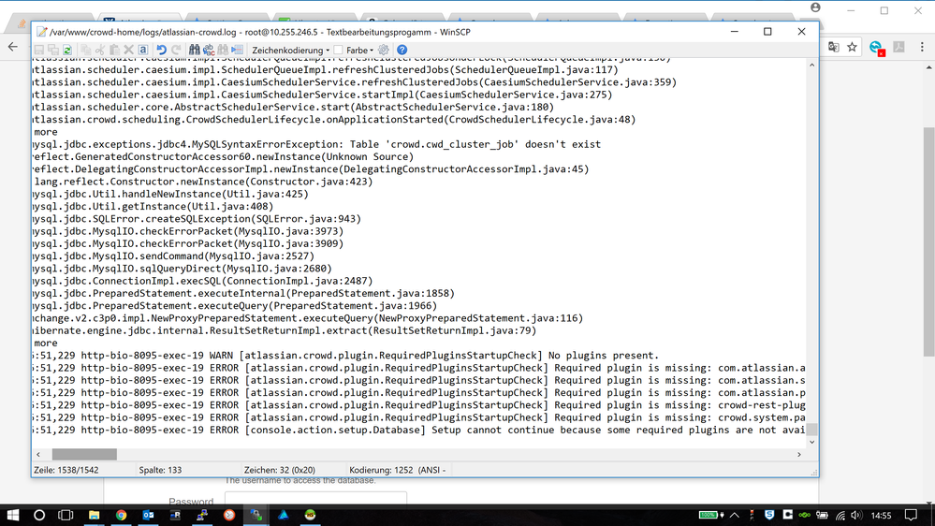Click the Save file icon in WinSCP toolbar
Viewport: 935px width, 526px height.
(39, 51)
